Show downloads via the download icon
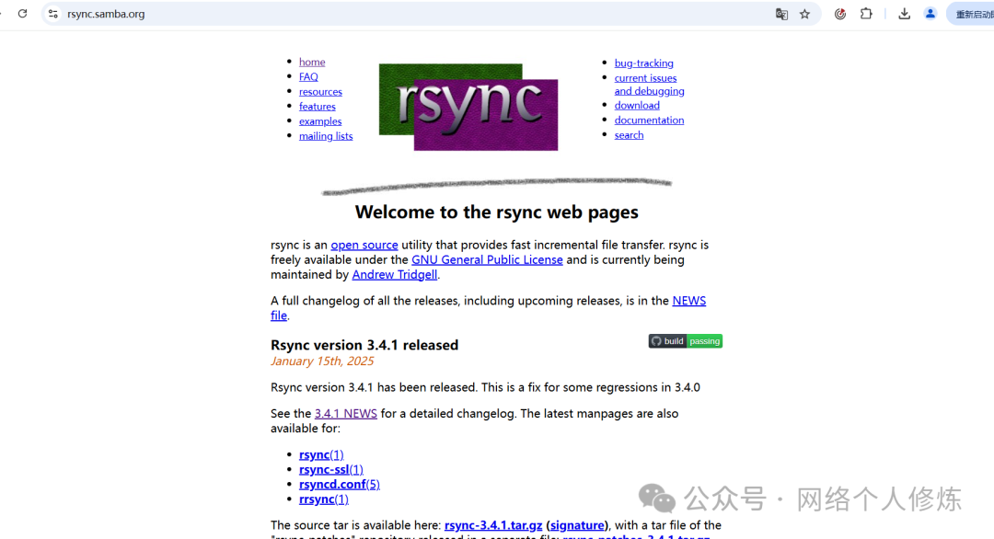 pyautogui.click(x=904, y=14)
